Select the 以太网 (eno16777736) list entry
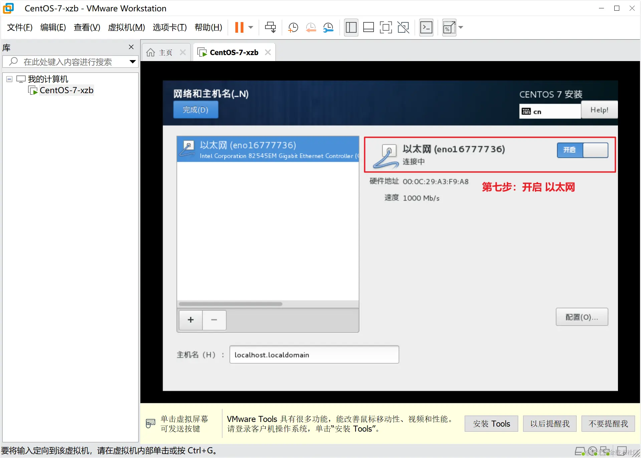 click(268, 149)
